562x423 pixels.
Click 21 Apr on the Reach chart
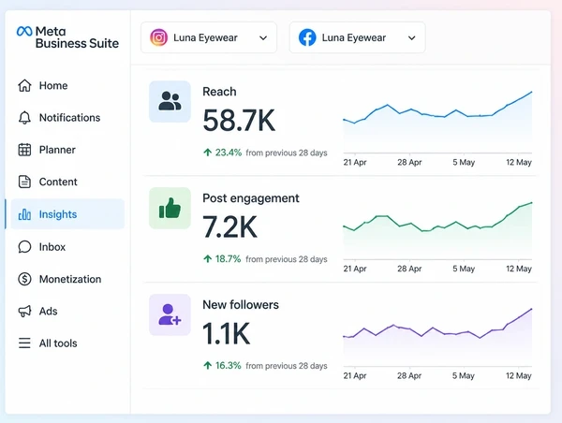coord(355,162)
